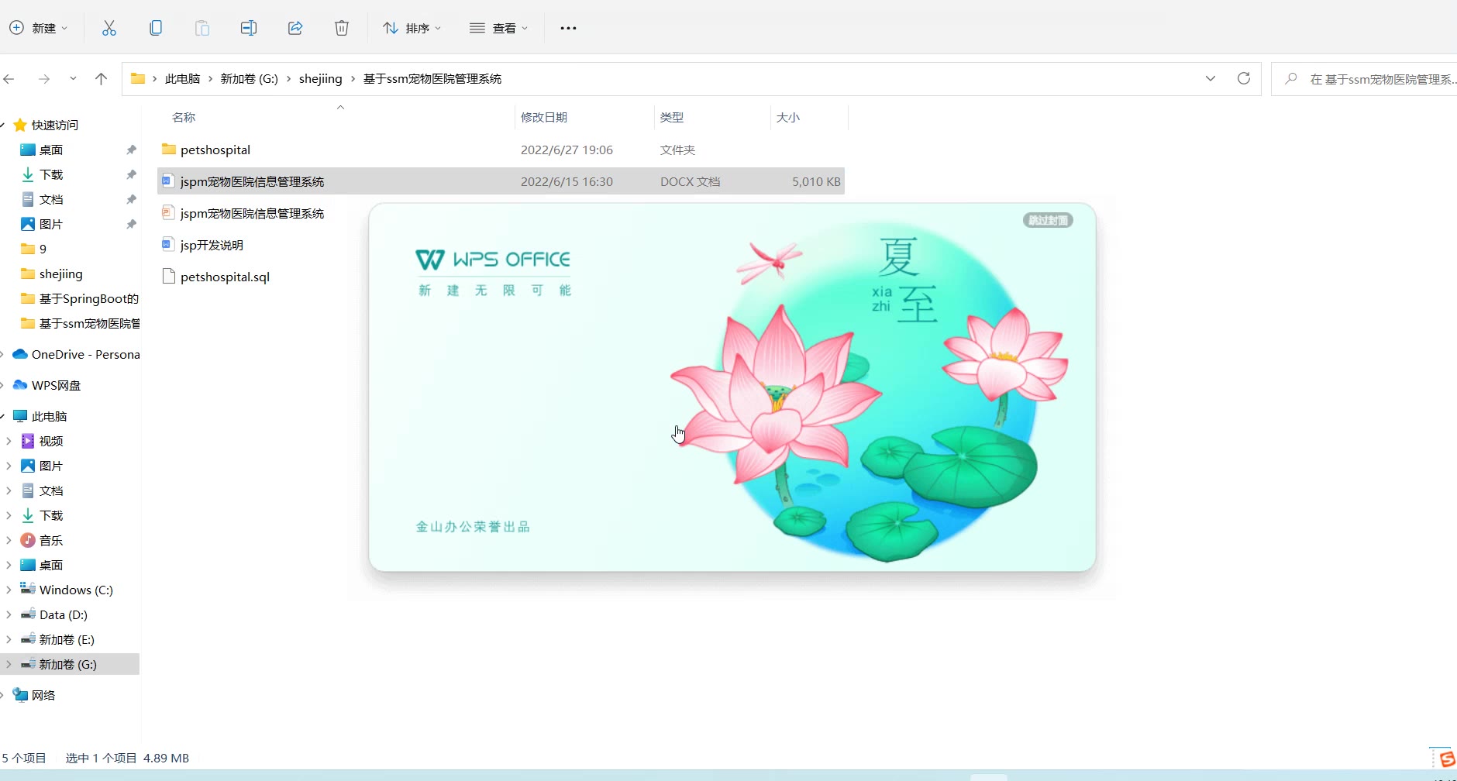
Task: Expand the 新加卷 (E:) drive node
Action: click(x=9, y=639)
